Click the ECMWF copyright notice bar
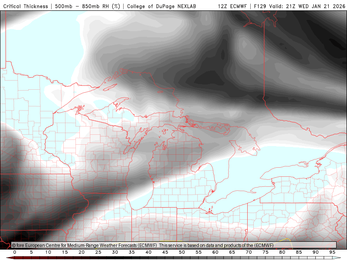Screen dimensions: 347x260 (174, 245)
